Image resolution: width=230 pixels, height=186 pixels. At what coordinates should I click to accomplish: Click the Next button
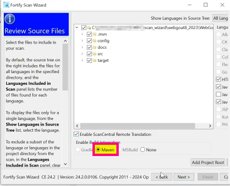(x=184, y=177)
